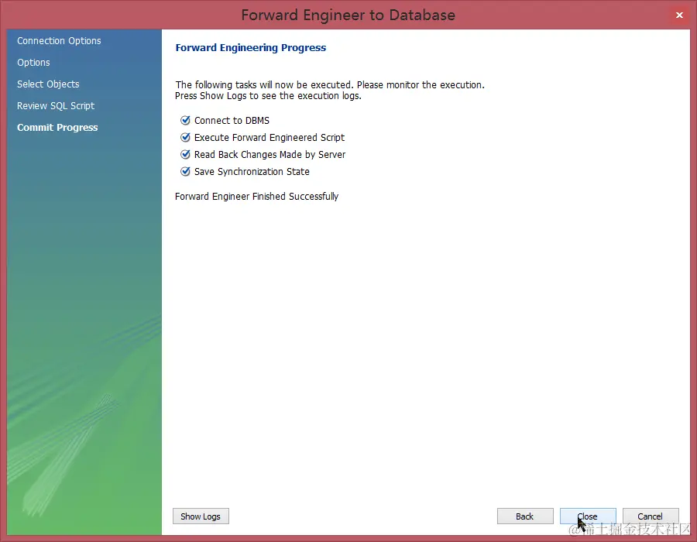This screenshot has height=542, width=697.
Task: Click the 'Forward Engineer to Database' title
Action: coord(348,15)
